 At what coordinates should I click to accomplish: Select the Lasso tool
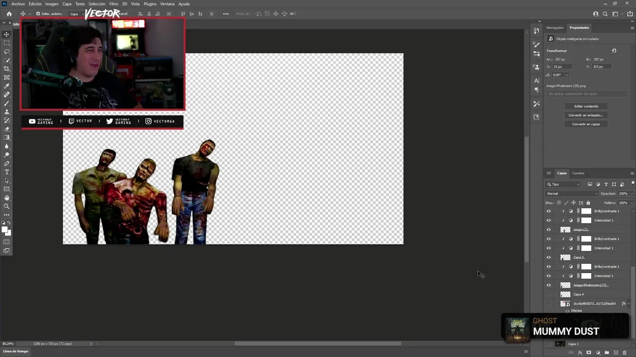[7, 52]
